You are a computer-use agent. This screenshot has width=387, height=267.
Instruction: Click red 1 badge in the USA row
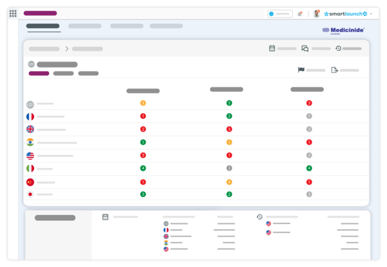pyautogui.click(x=229, y=155)
